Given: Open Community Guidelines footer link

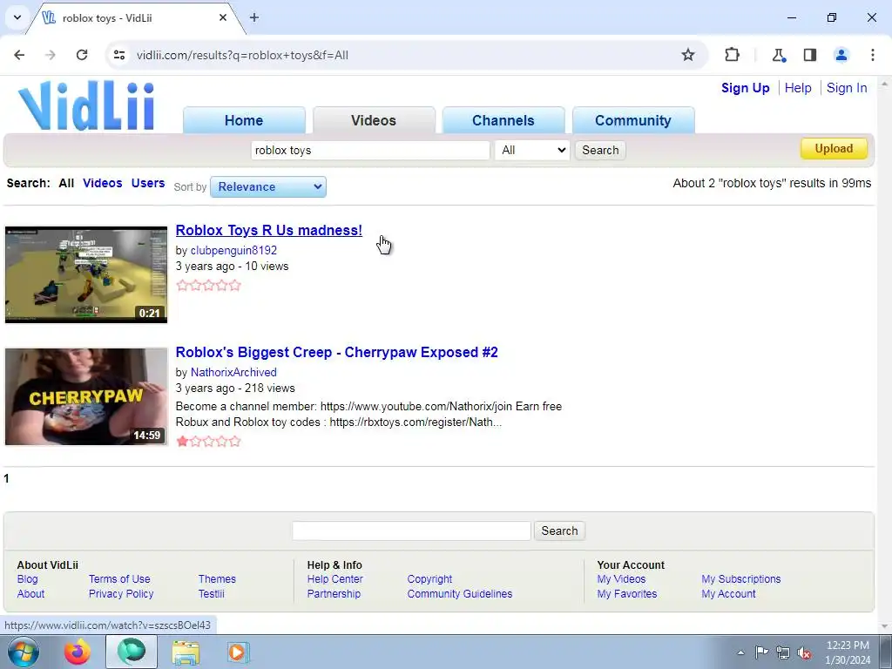Looking at the screenshot, I should (x=460, y=593).
